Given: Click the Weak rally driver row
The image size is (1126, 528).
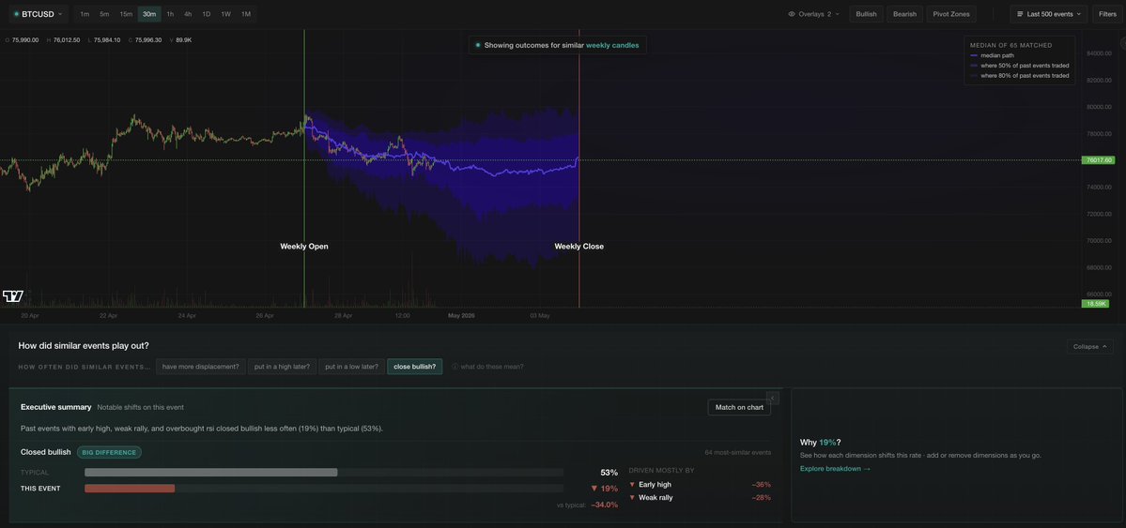Looking at the screenshot, I should [700, 498].
